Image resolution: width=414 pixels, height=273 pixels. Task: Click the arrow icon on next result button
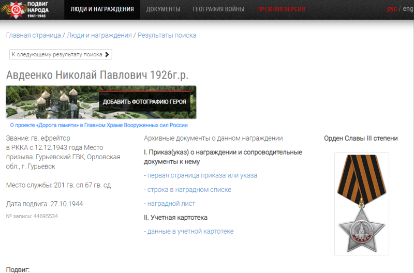(x=107, y=54)
